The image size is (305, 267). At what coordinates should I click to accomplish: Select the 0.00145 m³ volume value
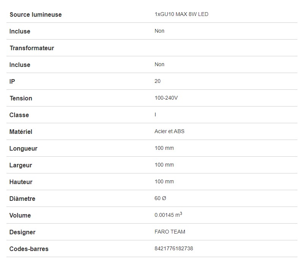click(168, 215)
